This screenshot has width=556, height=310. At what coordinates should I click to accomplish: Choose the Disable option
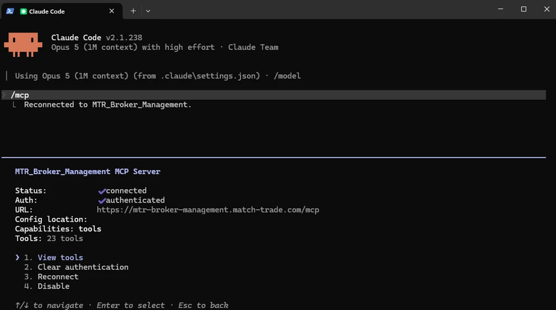click(54, 286)
